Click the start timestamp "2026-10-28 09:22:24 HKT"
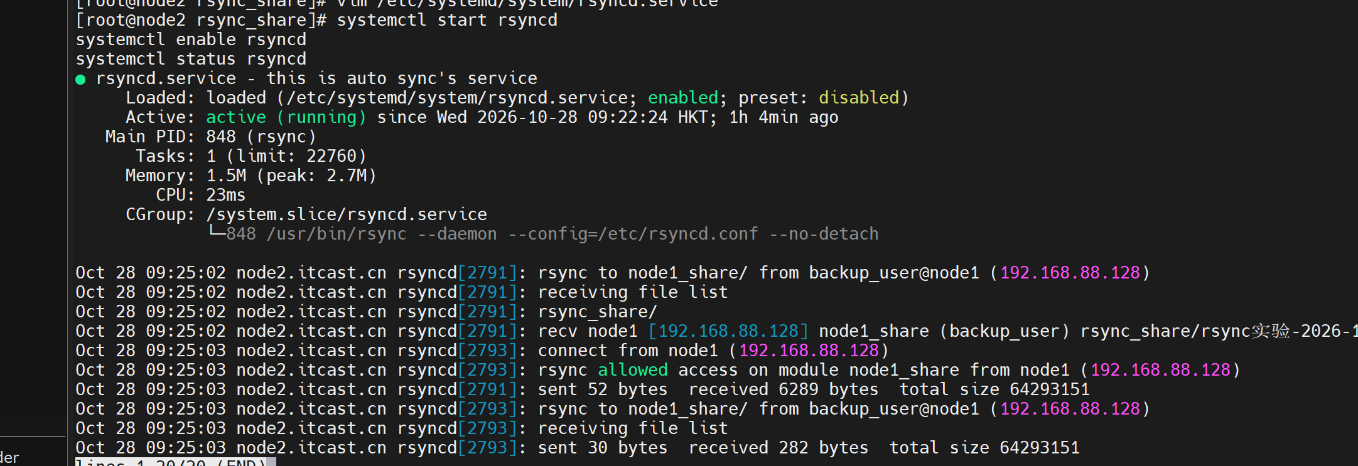This screenshot has height=466, width=1358. (x=593, y=117)
